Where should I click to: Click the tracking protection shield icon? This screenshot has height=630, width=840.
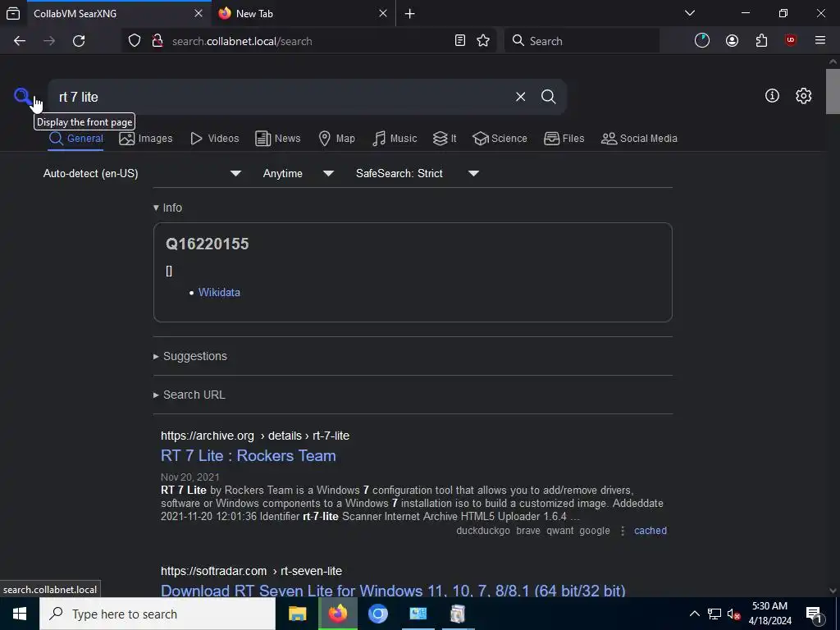tap(135, 41)
